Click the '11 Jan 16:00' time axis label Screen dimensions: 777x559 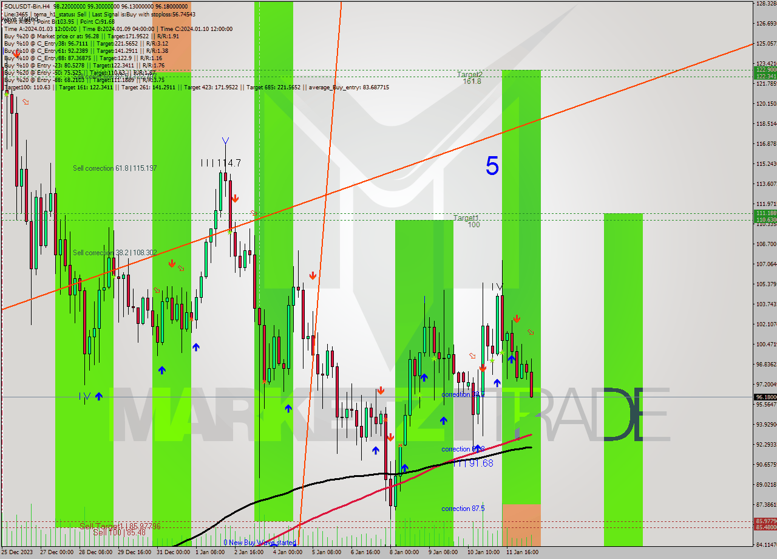(522, 552)
